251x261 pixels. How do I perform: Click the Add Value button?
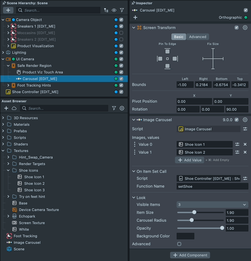189,160
